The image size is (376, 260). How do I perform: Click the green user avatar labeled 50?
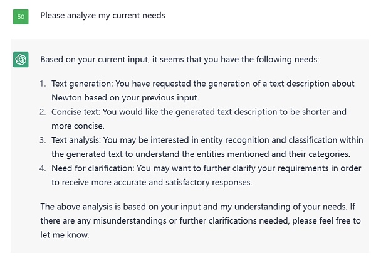(21, 16)
